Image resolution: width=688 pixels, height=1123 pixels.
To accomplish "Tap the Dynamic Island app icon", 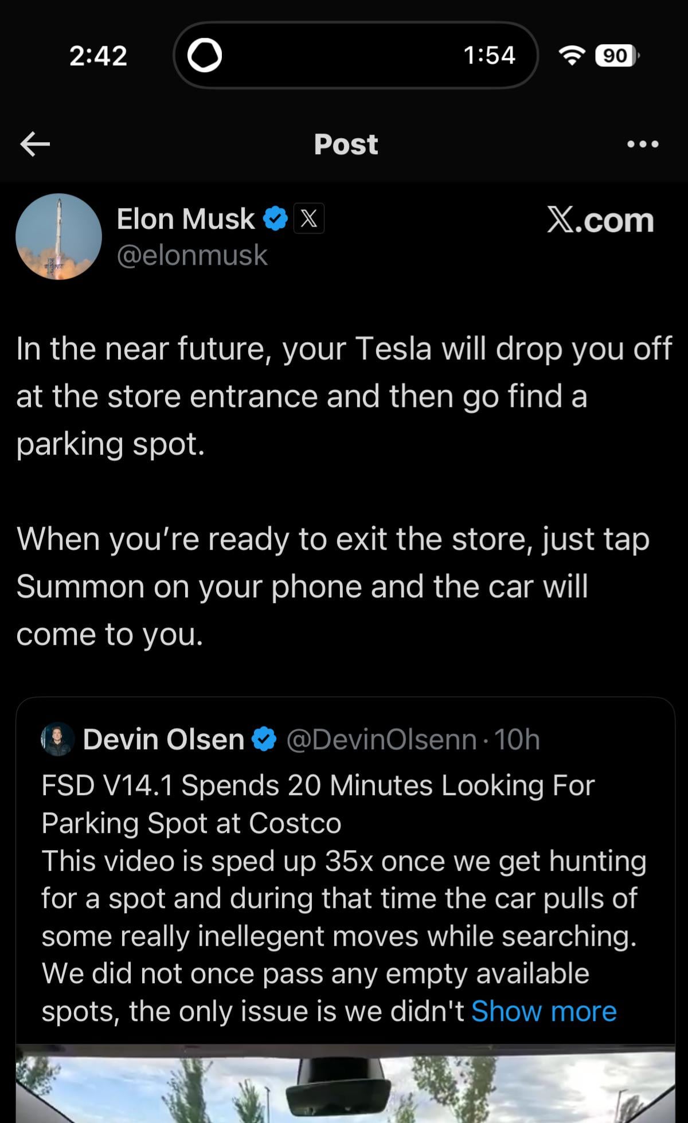I will coord(205,56).
